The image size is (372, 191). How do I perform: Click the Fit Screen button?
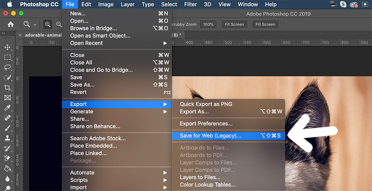tap(234, 24)
